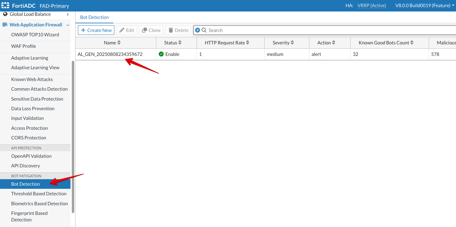456x227 pixels.
Task: Sort by Status column arrows
Action: (x=180, y=43)
